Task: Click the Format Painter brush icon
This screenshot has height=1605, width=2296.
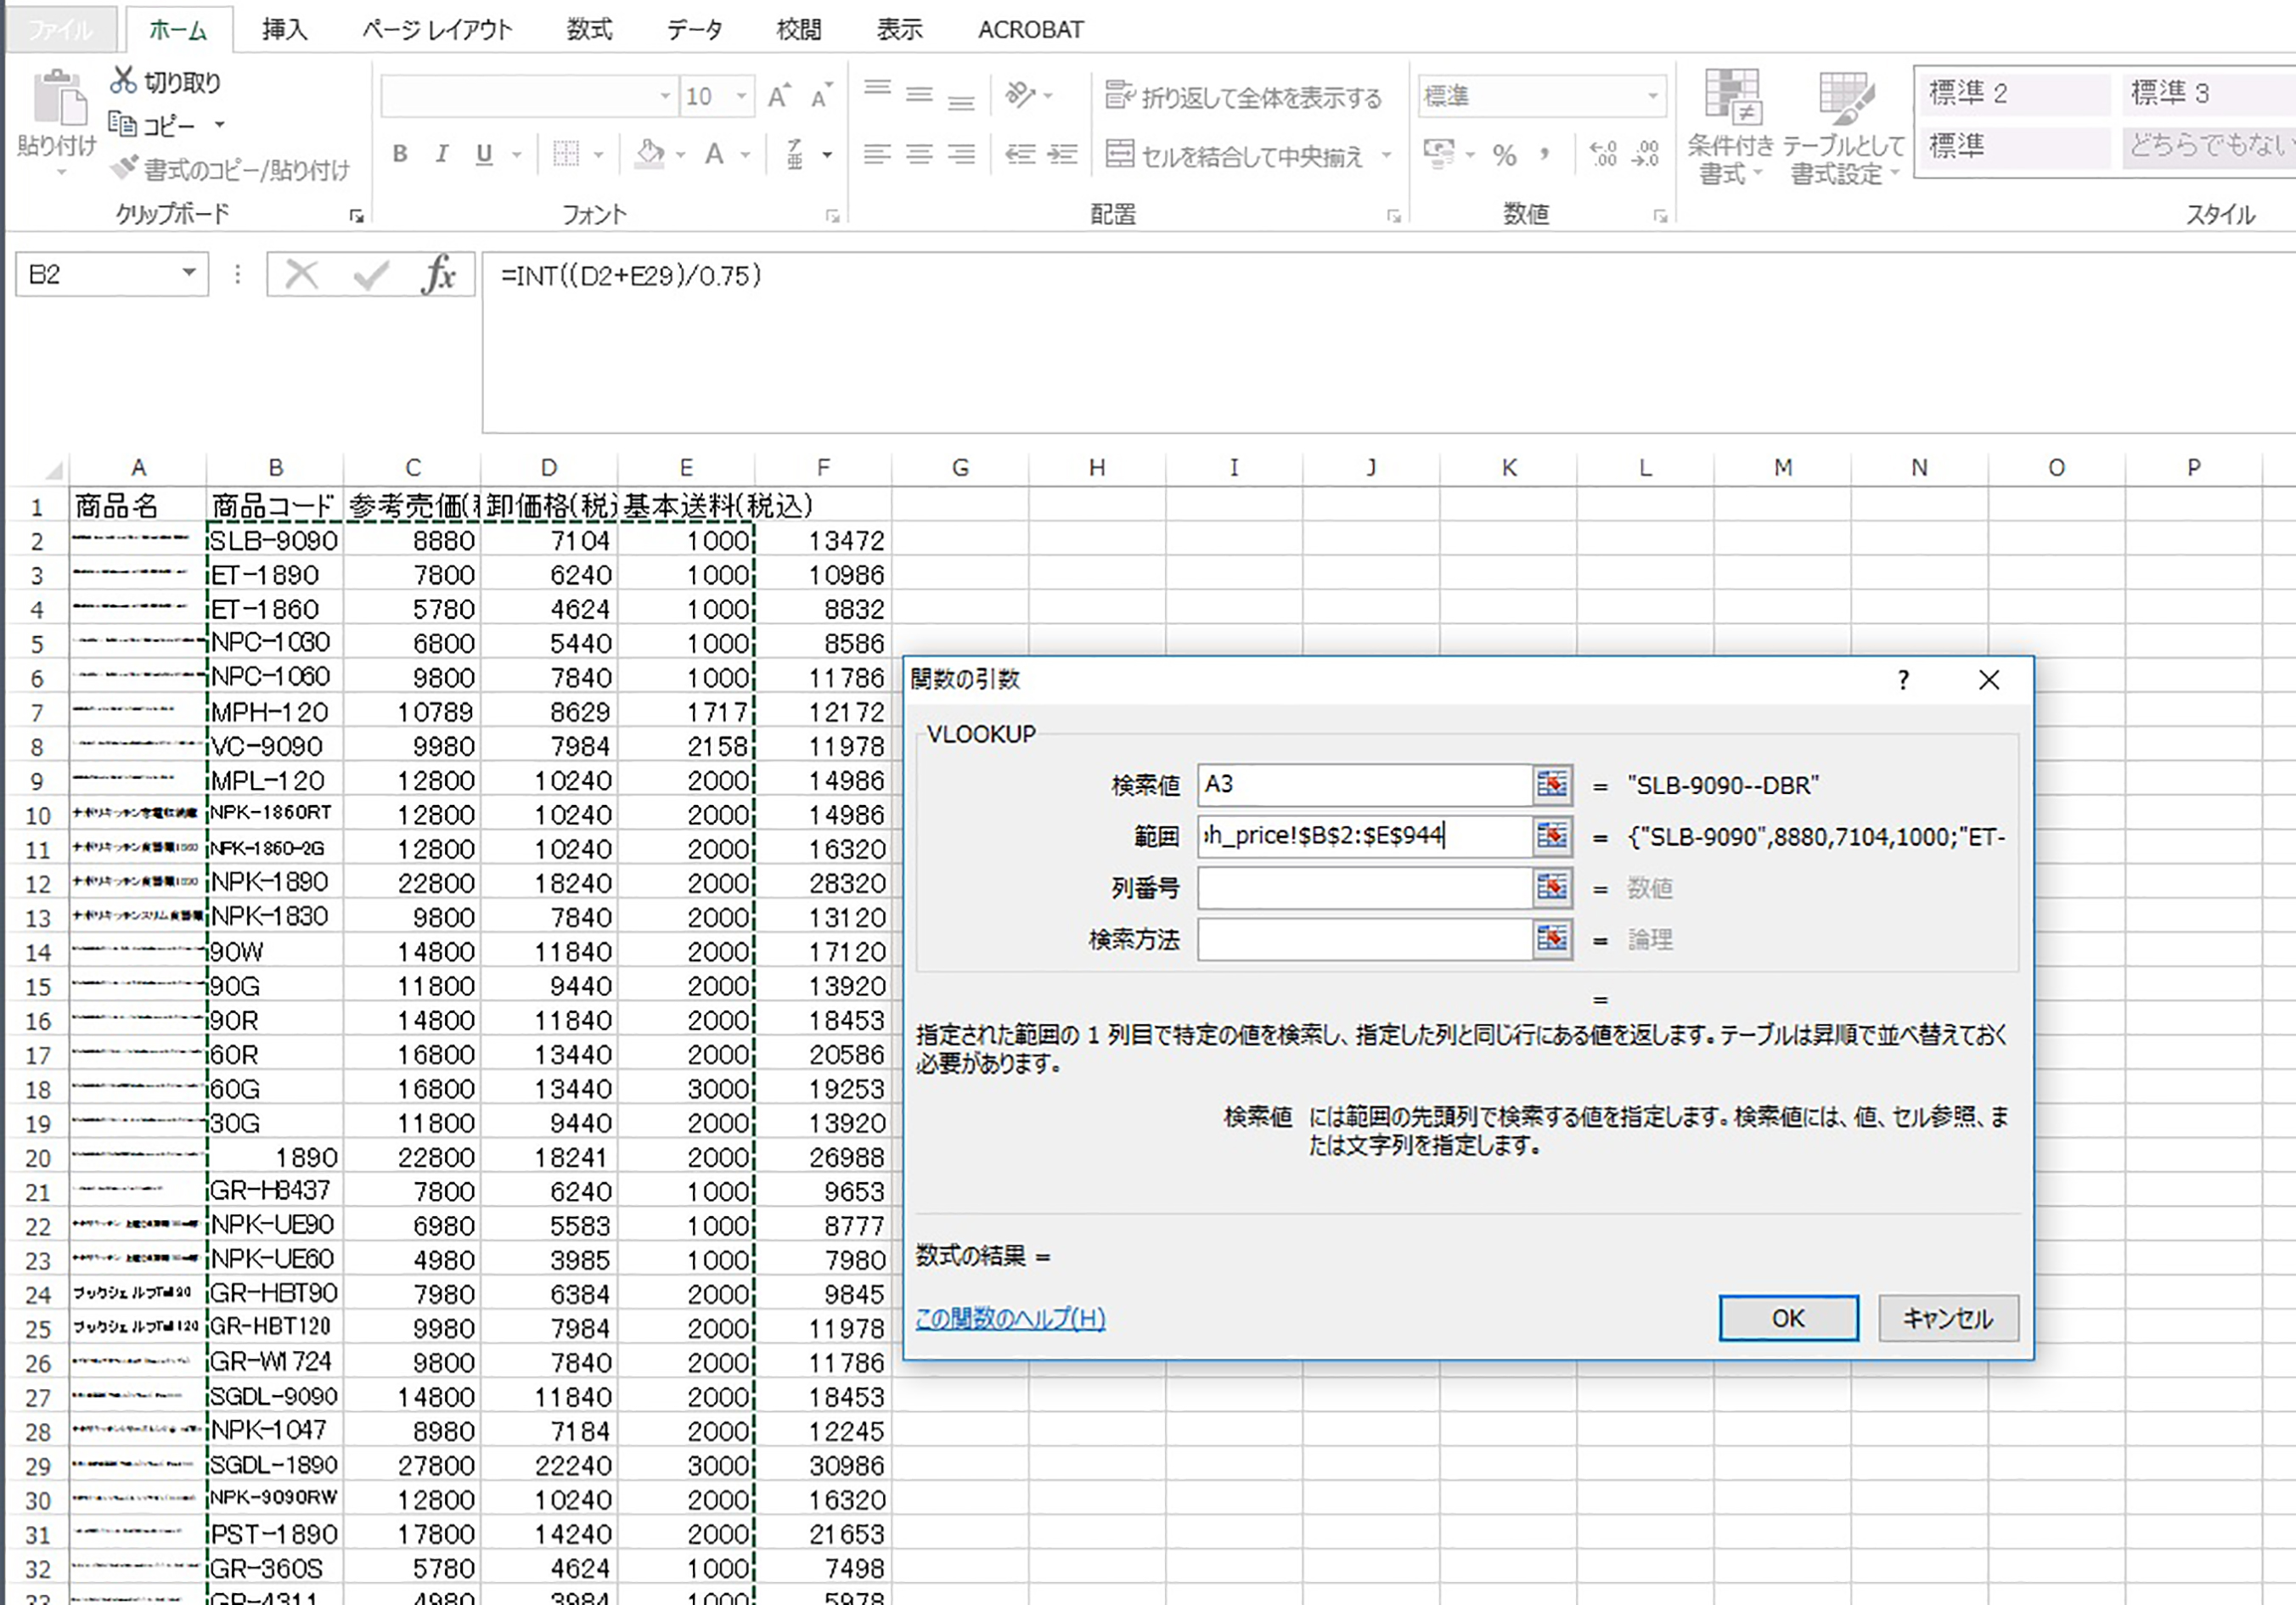Action: (x=124, y=168)
